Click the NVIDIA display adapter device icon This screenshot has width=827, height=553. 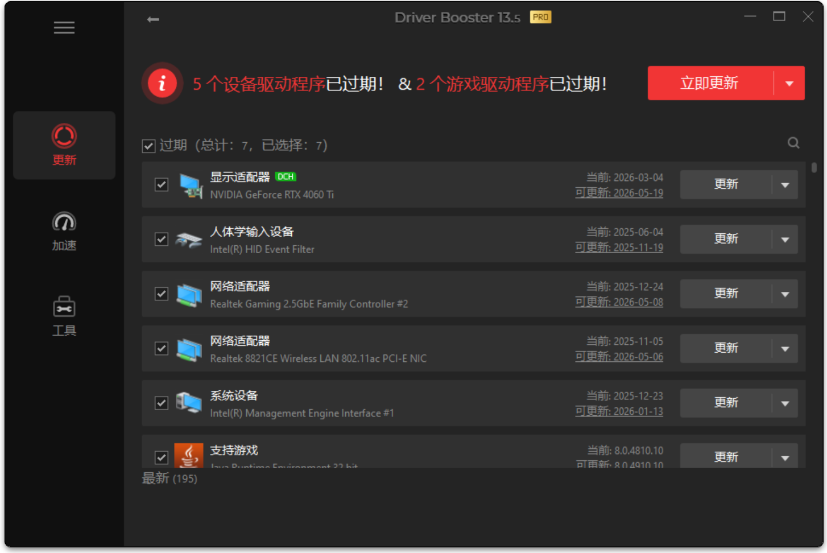pos(191,185)
